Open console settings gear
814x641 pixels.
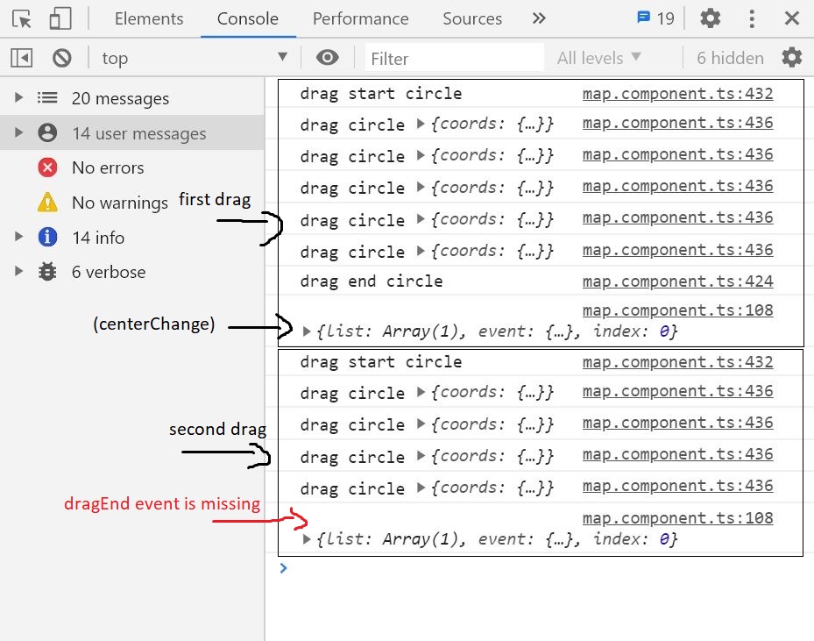792,57
